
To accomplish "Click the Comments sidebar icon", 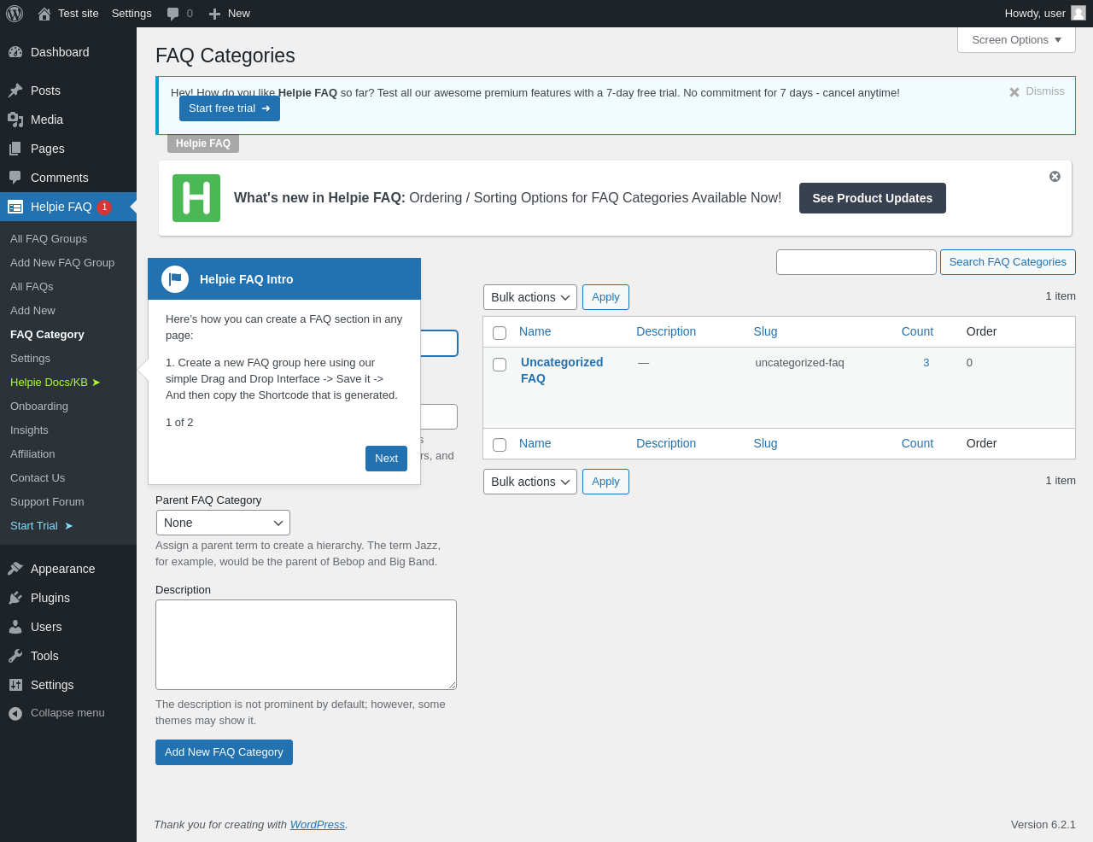I will (x=15, y=178).
